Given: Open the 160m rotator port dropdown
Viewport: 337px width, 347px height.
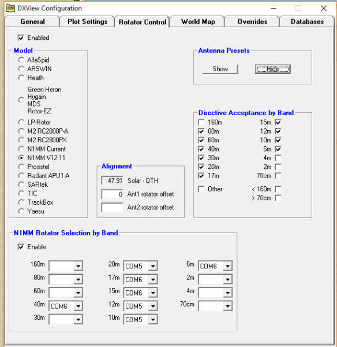Looking at the screenshot, I should click(x=78, y=266).
